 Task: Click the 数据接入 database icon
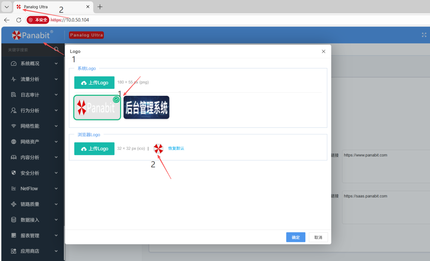point(14,220)
